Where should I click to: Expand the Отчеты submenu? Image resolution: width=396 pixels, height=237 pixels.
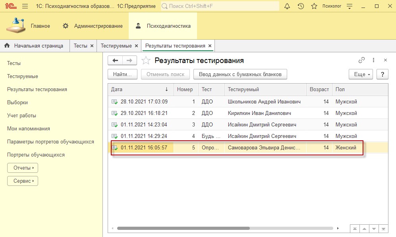[23, 168]
